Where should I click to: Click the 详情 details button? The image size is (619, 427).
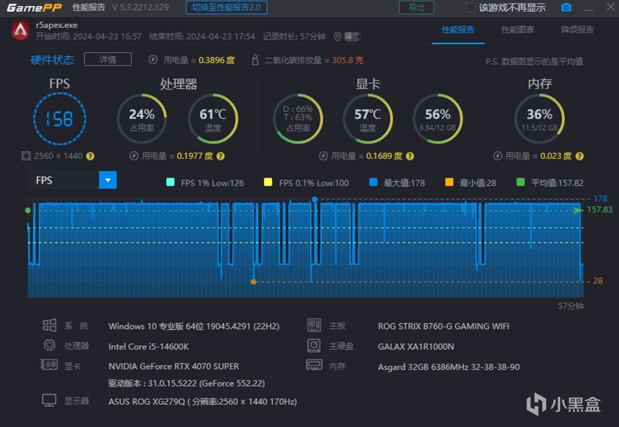point(108,59)
